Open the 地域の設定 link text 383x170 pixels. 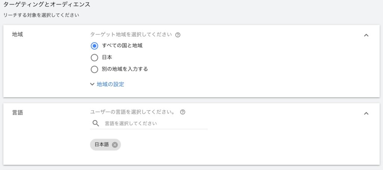[110, 84]
